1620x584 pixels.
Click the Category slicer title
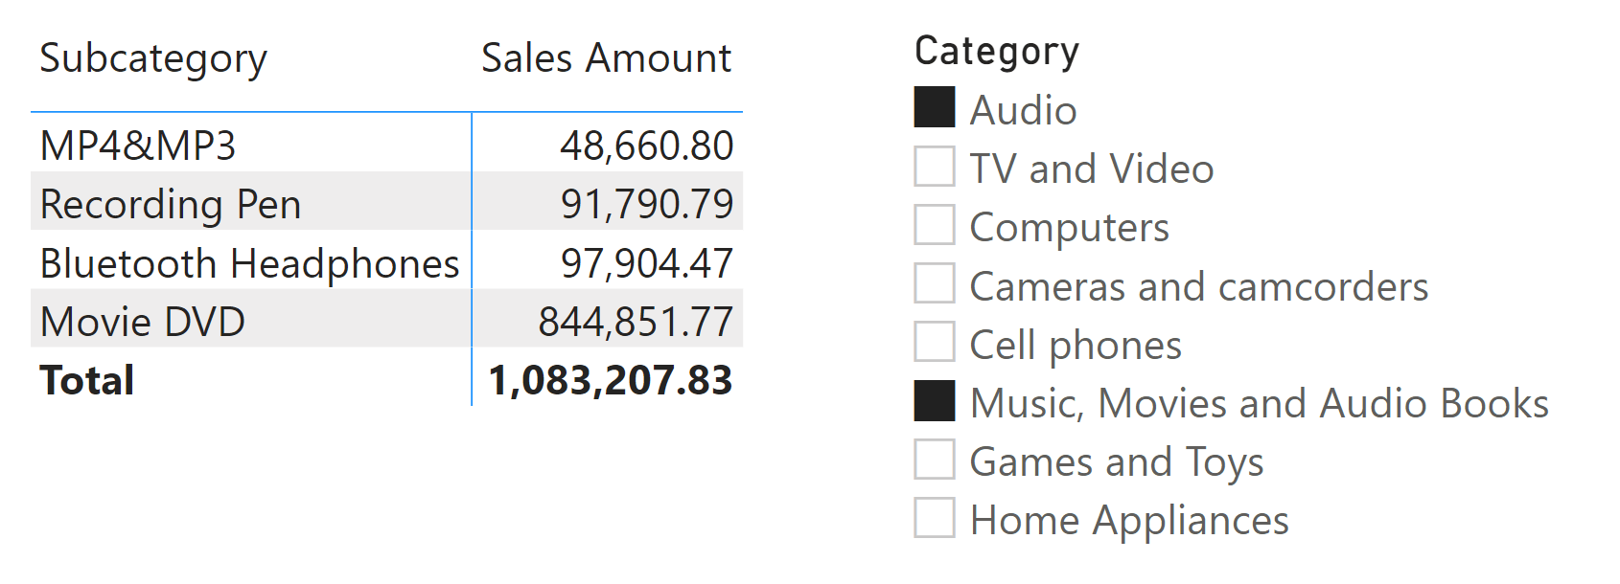point(997,52)
